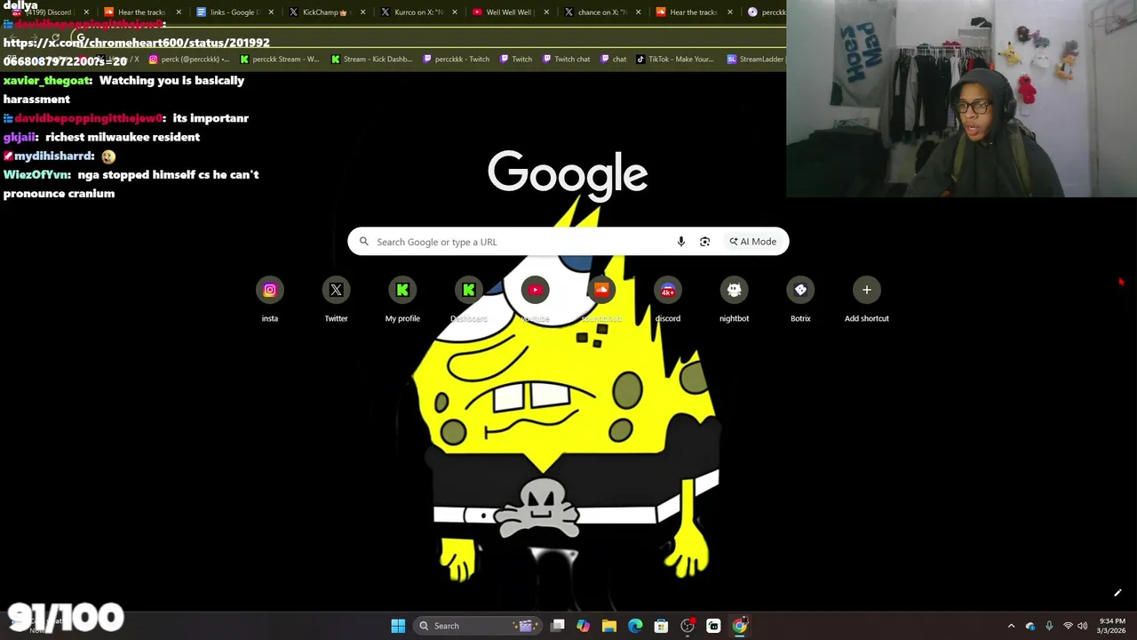Open the My profile Kick shortcut
1137x640 pixels.
(402, 300)
